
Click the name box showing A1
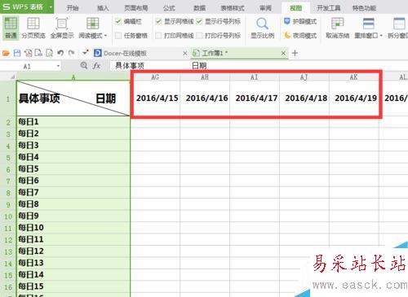(27, 66)
